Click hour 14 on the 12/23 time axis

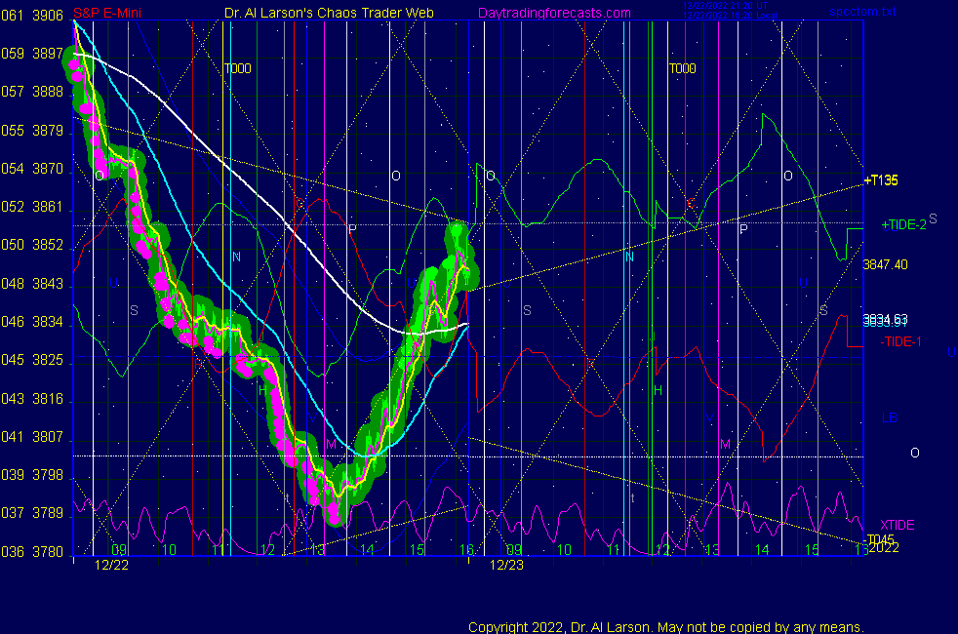(x=762, y=550)
